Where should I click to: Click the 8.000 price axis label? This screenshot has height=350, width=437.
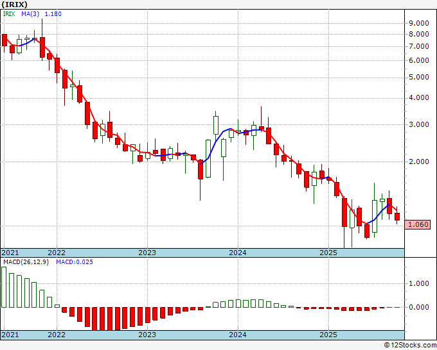pyautogui.click(x=418, y=34)
